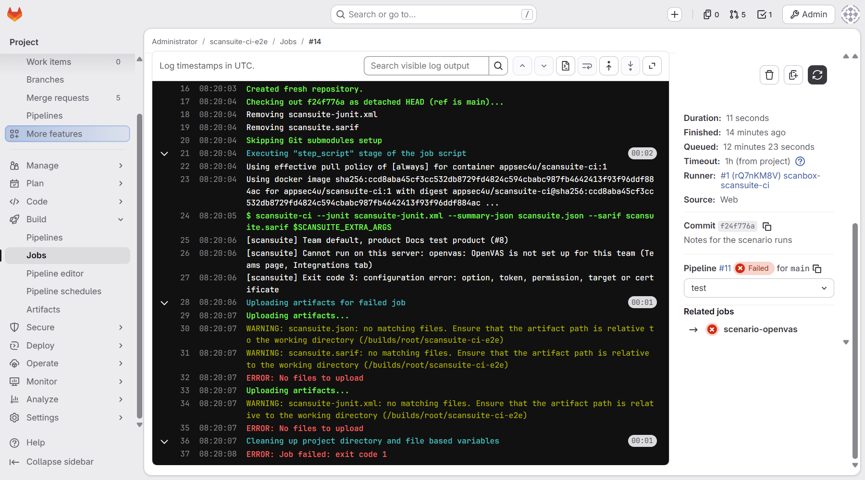Open assigned issues counter icon
This screenshot has width=865, height=480.
711,14
